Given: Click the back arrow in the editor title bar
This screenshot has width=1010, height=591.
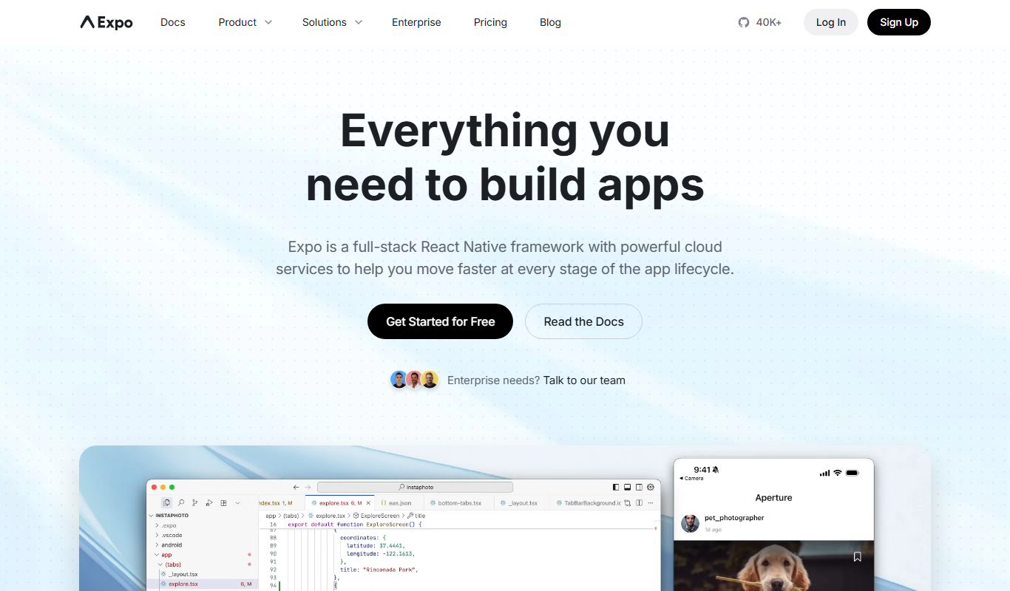Looking at the screenshot, I should [x=296, y=488].
